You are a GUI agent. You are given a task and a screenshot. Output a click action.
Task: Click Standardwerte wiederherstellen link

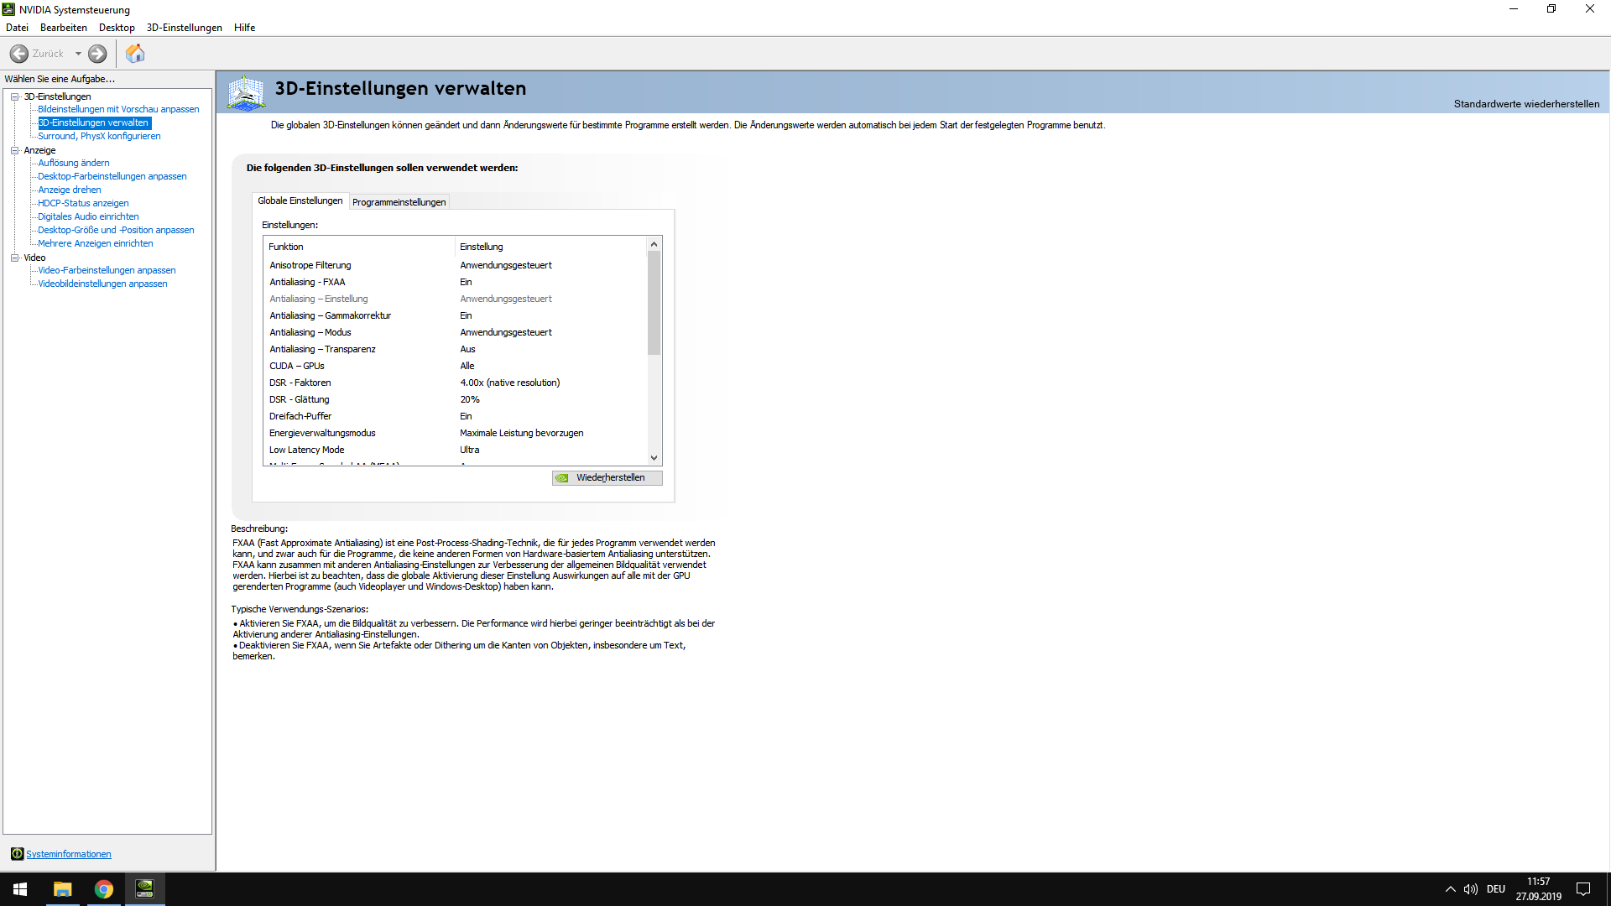(1525, 104)
